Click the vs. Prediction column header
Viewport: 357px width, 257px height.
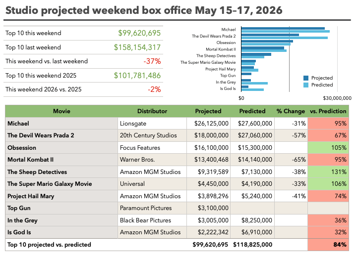[328, 111]
